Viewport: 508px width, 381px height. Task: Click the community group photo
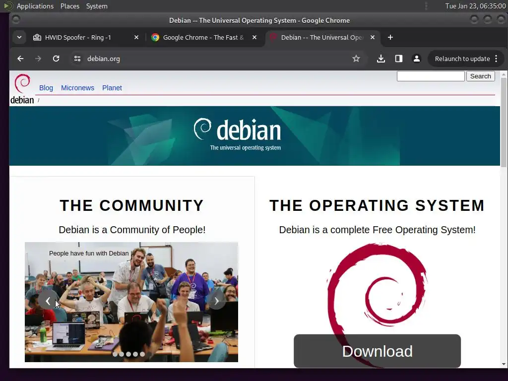(131, 302)
